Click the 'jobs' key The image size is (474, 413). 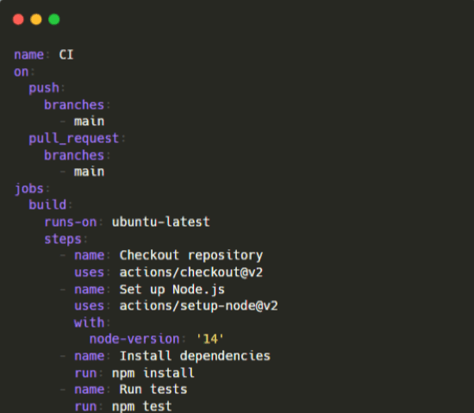(x=29, y=189)
